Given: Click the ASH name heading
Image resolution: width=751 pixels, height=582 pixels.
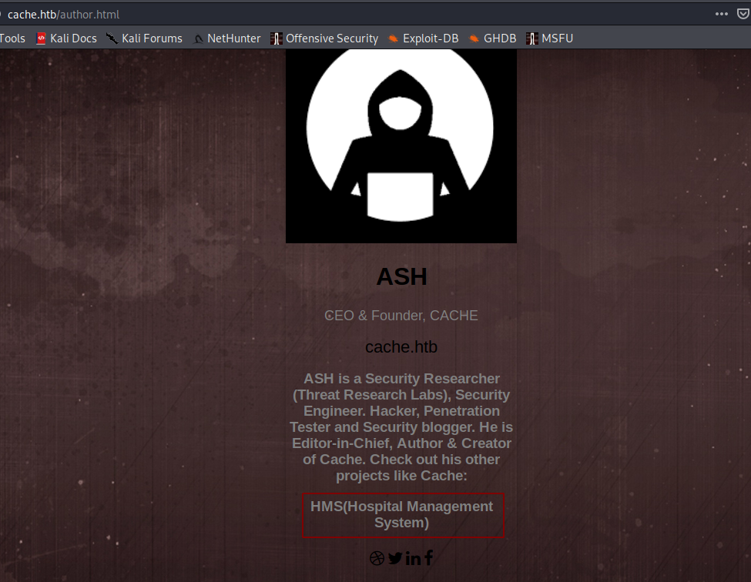Looking at the screenshot, I should pos(401,277).
